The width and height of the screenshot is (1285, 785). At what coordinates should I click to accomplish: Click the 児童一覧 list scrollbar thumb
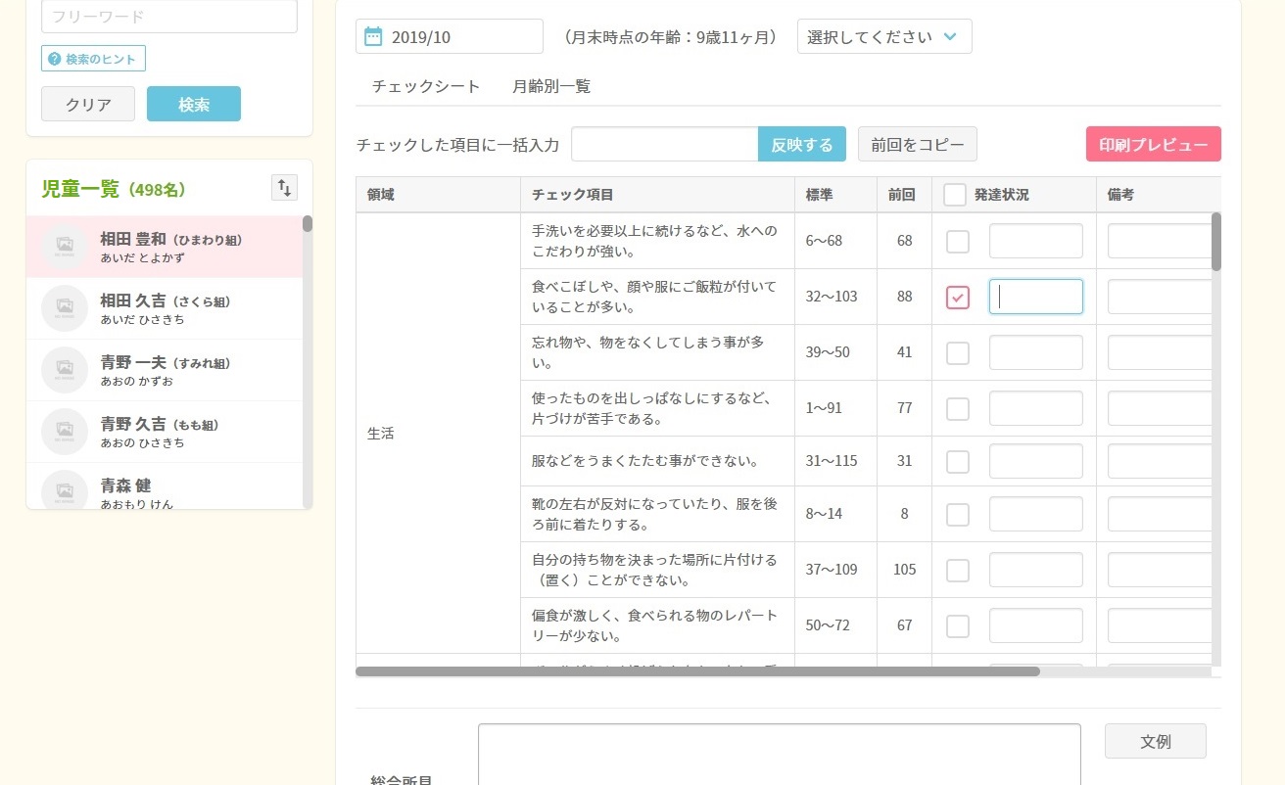308,224
